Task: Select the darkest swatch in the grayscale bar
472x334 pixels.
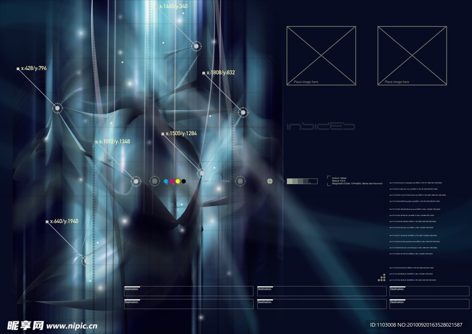Action: coord(313,181)
